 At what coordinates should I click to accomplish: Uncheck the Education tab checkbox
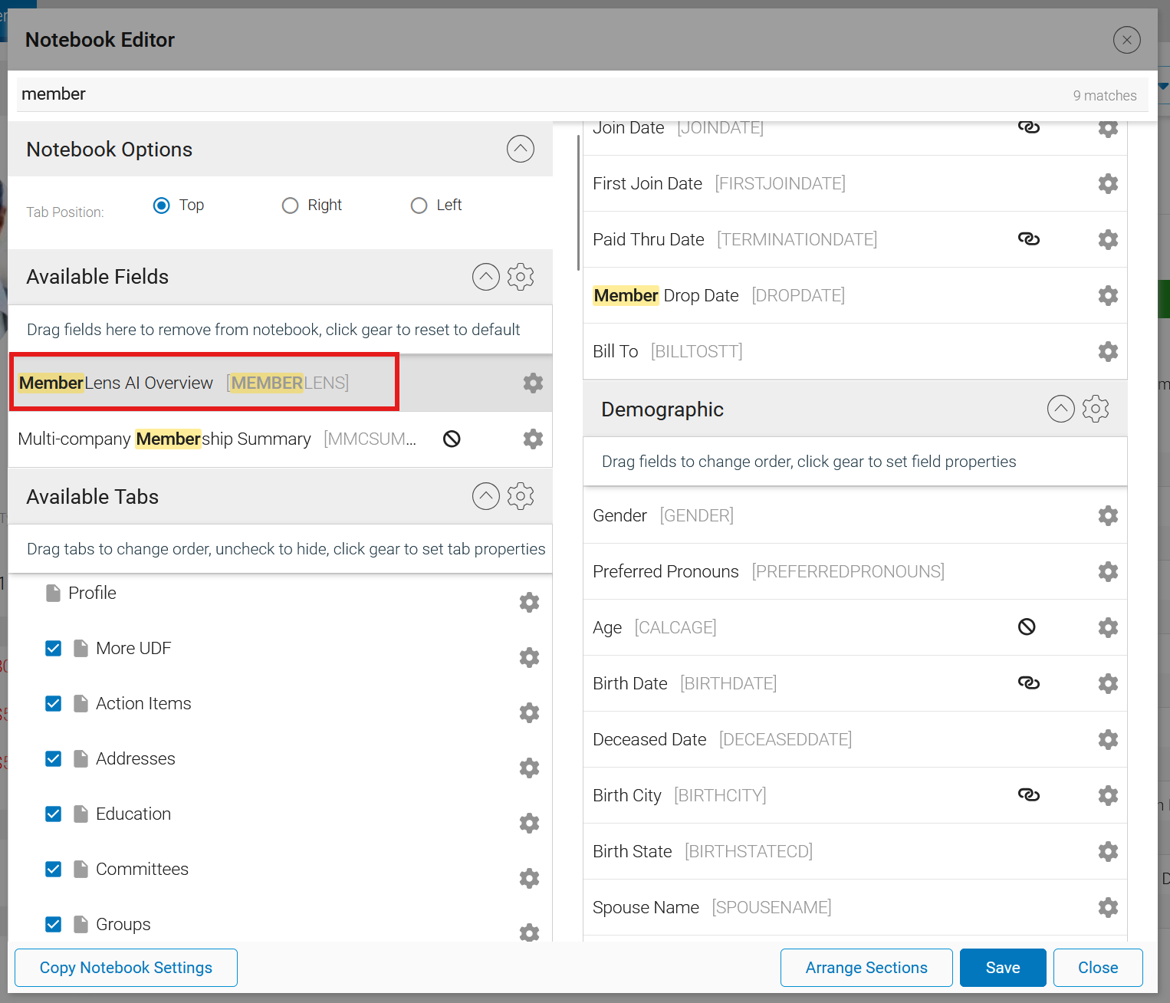53,814
